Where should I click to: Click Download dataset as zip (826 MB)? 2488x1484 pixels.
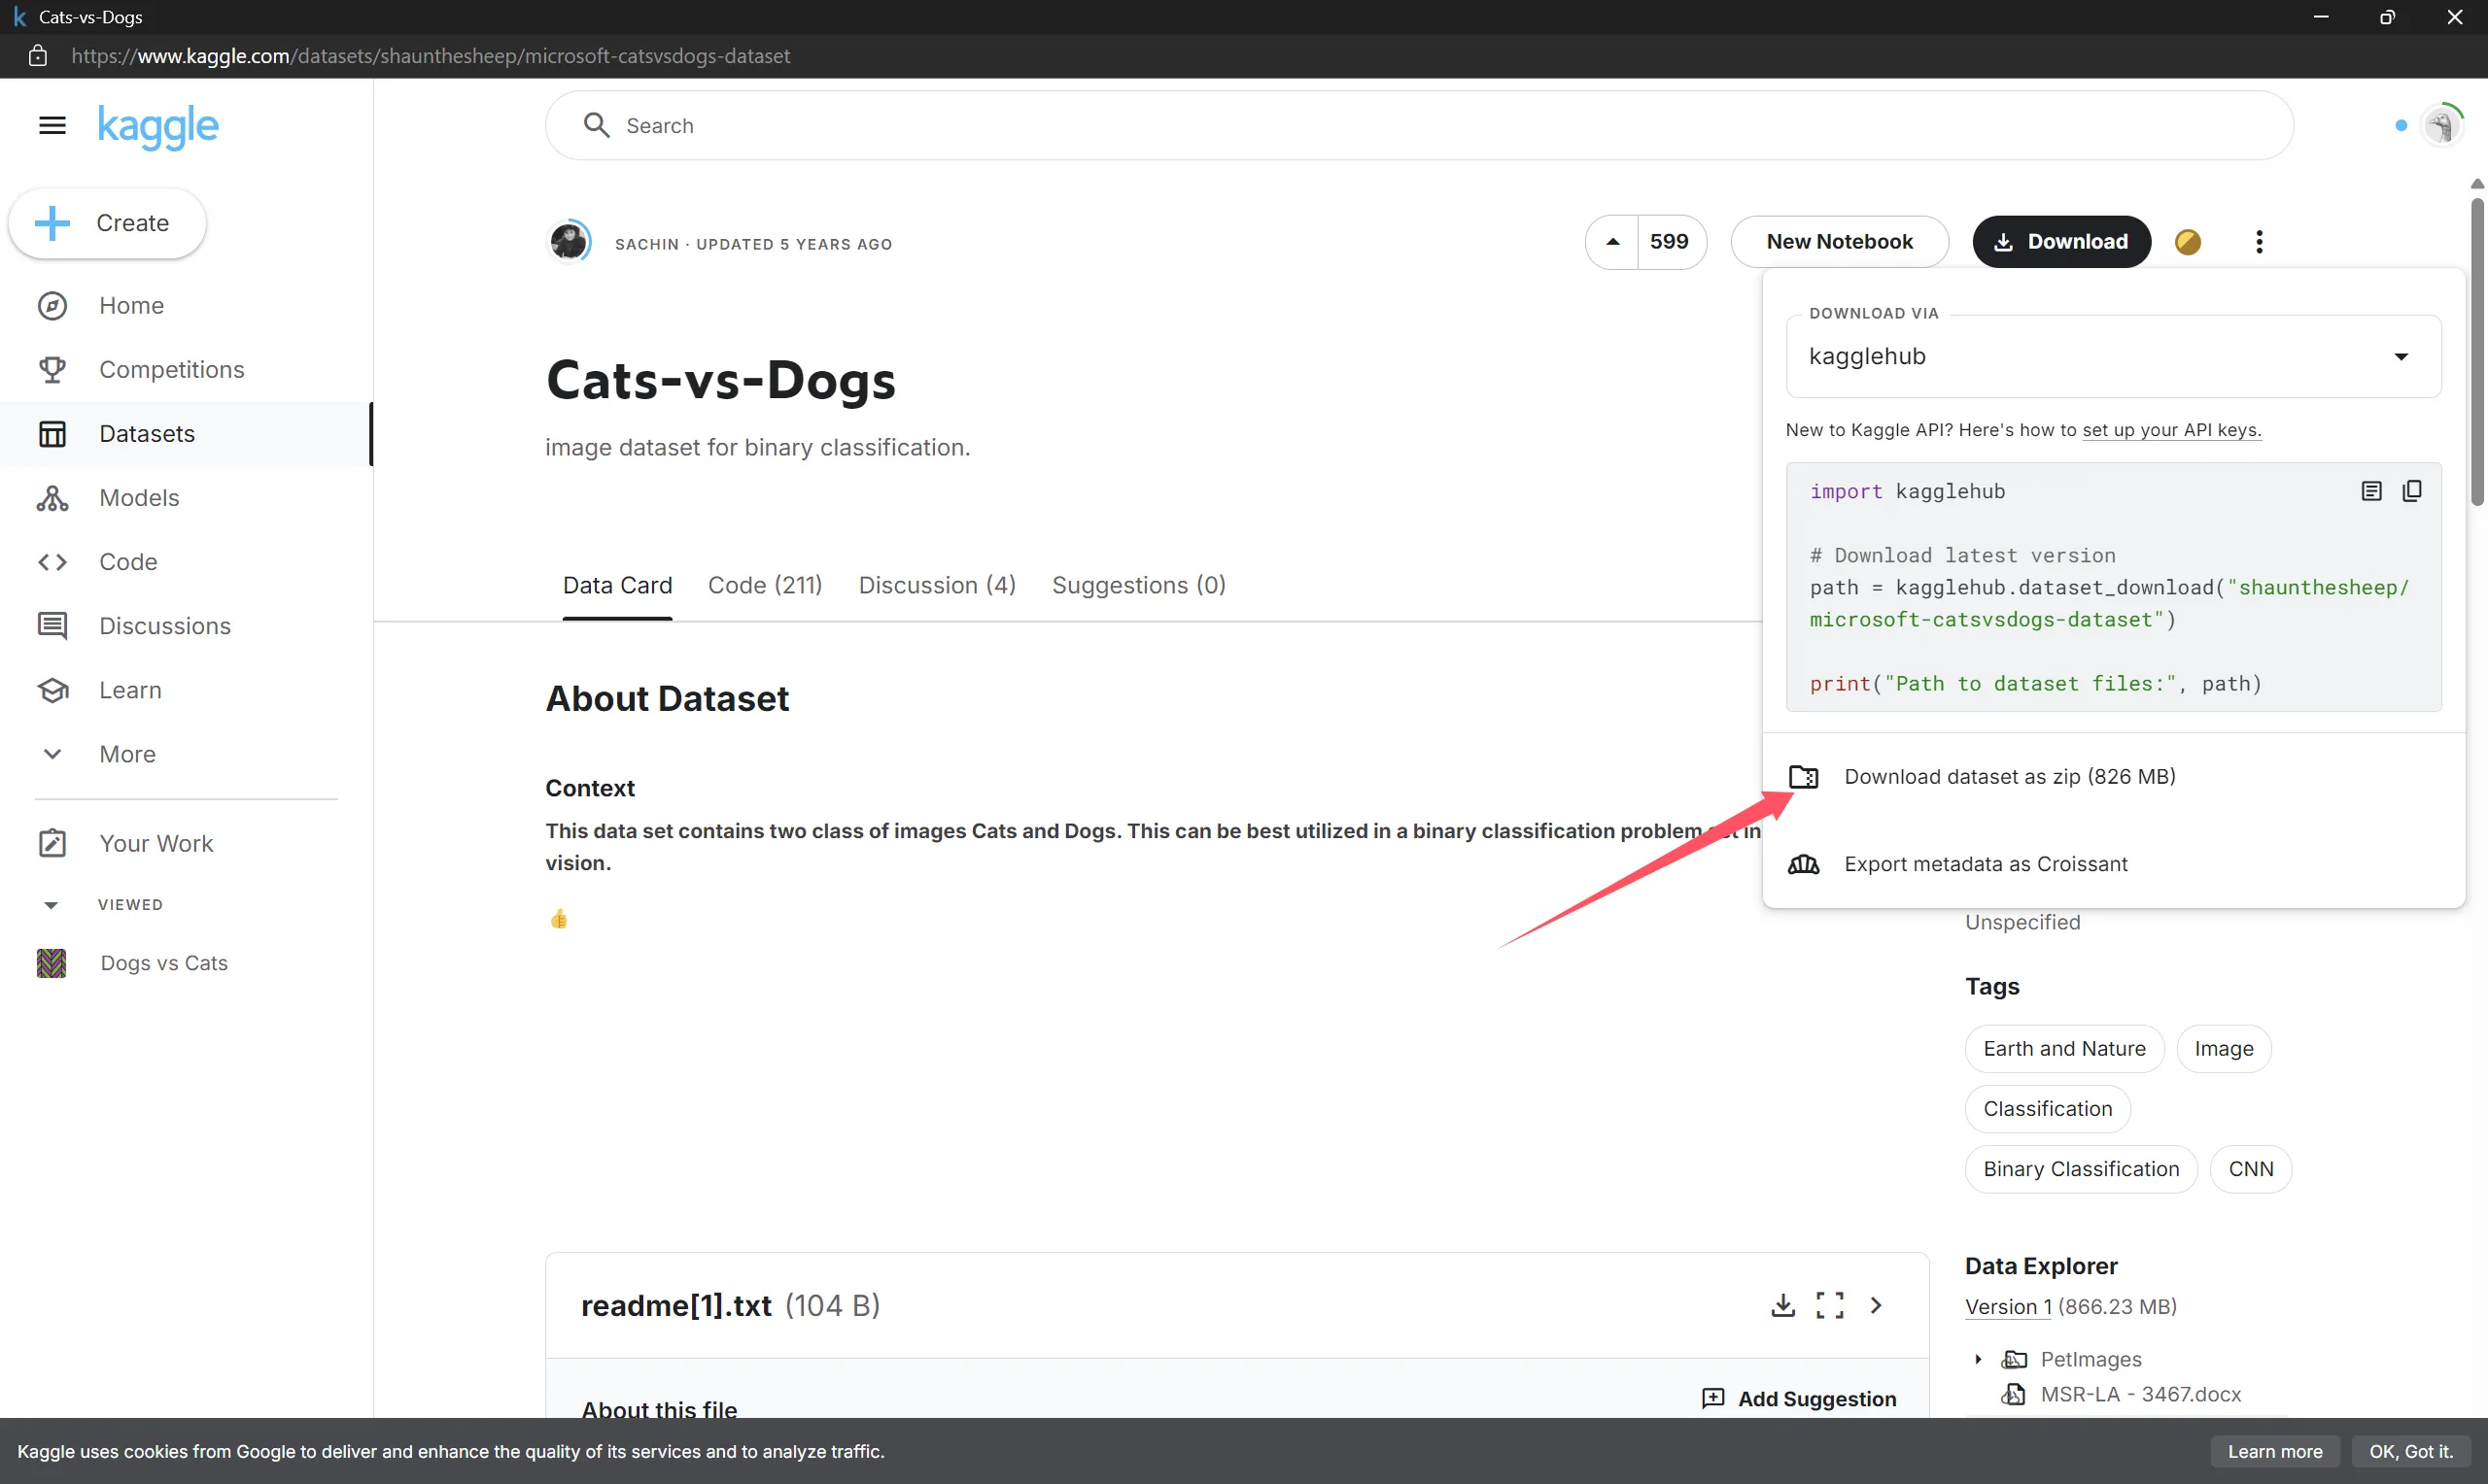pos(2009,777)
